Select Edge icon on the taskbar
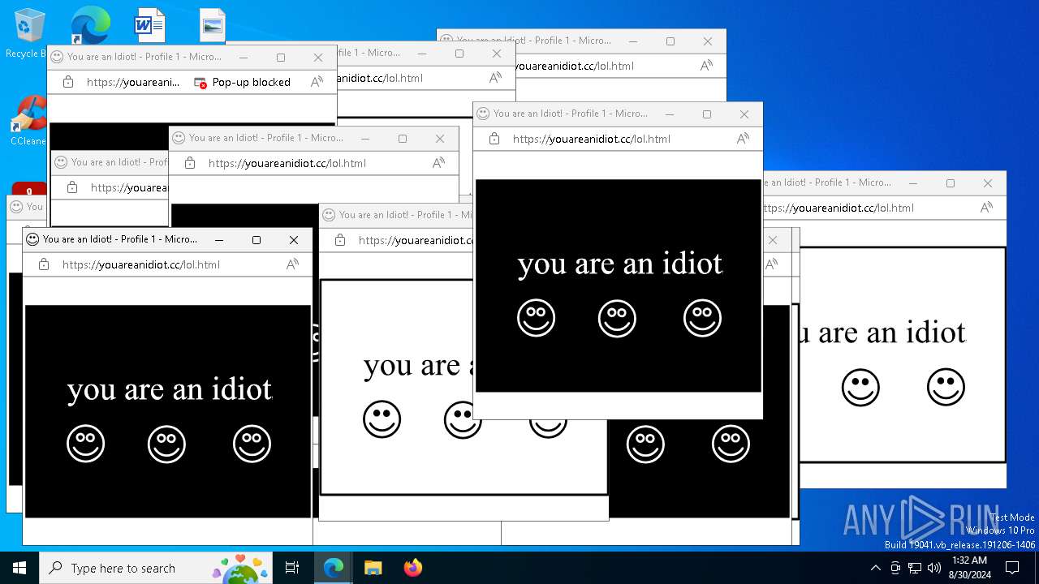Viewport: 1039px width, 584px height. click(334, 568)
